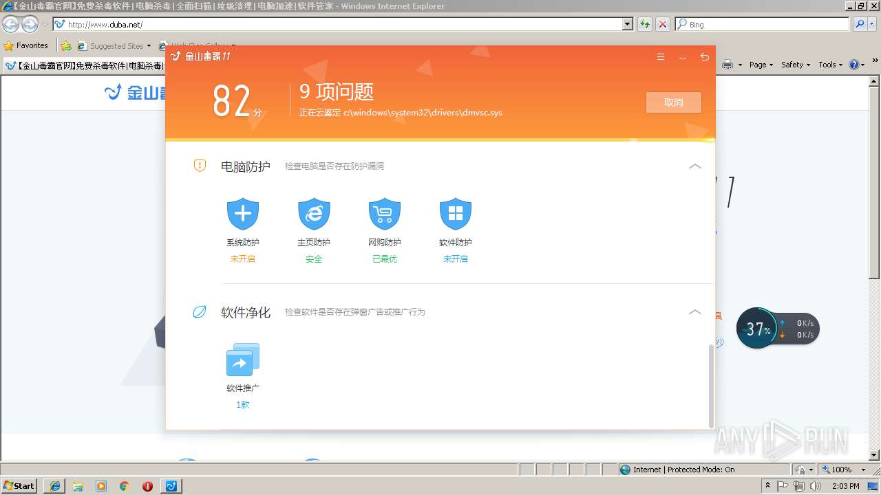Click the 未开启 status under 软件防护
The height and width of the screenshot is (495, 881).
click(x=456, y=259)
